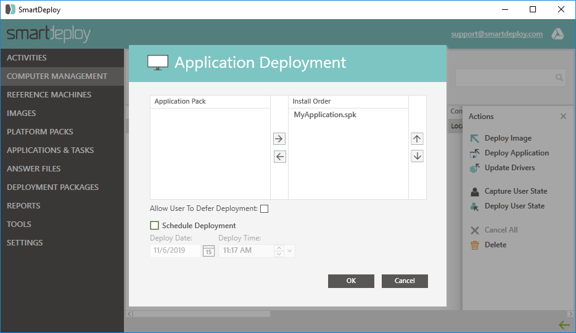Viewport: 576px width, 333px height.
Task: Click Deploy Image action label
Action: 508,138
